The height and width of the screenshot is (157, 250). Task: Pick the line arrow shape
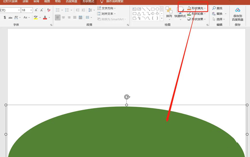[x=148, y=9]
